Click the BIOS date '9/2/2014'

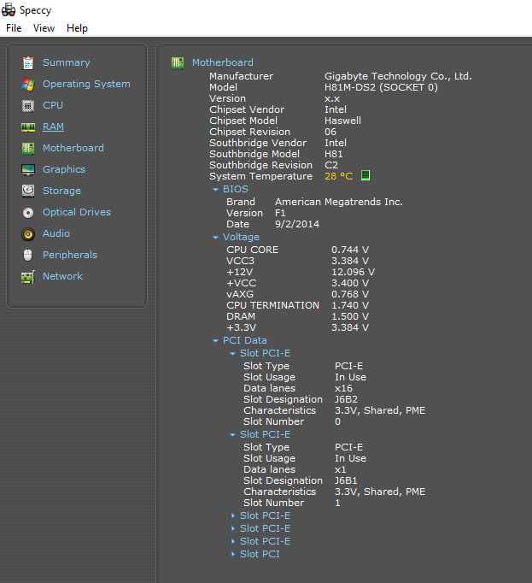(297, 224)
